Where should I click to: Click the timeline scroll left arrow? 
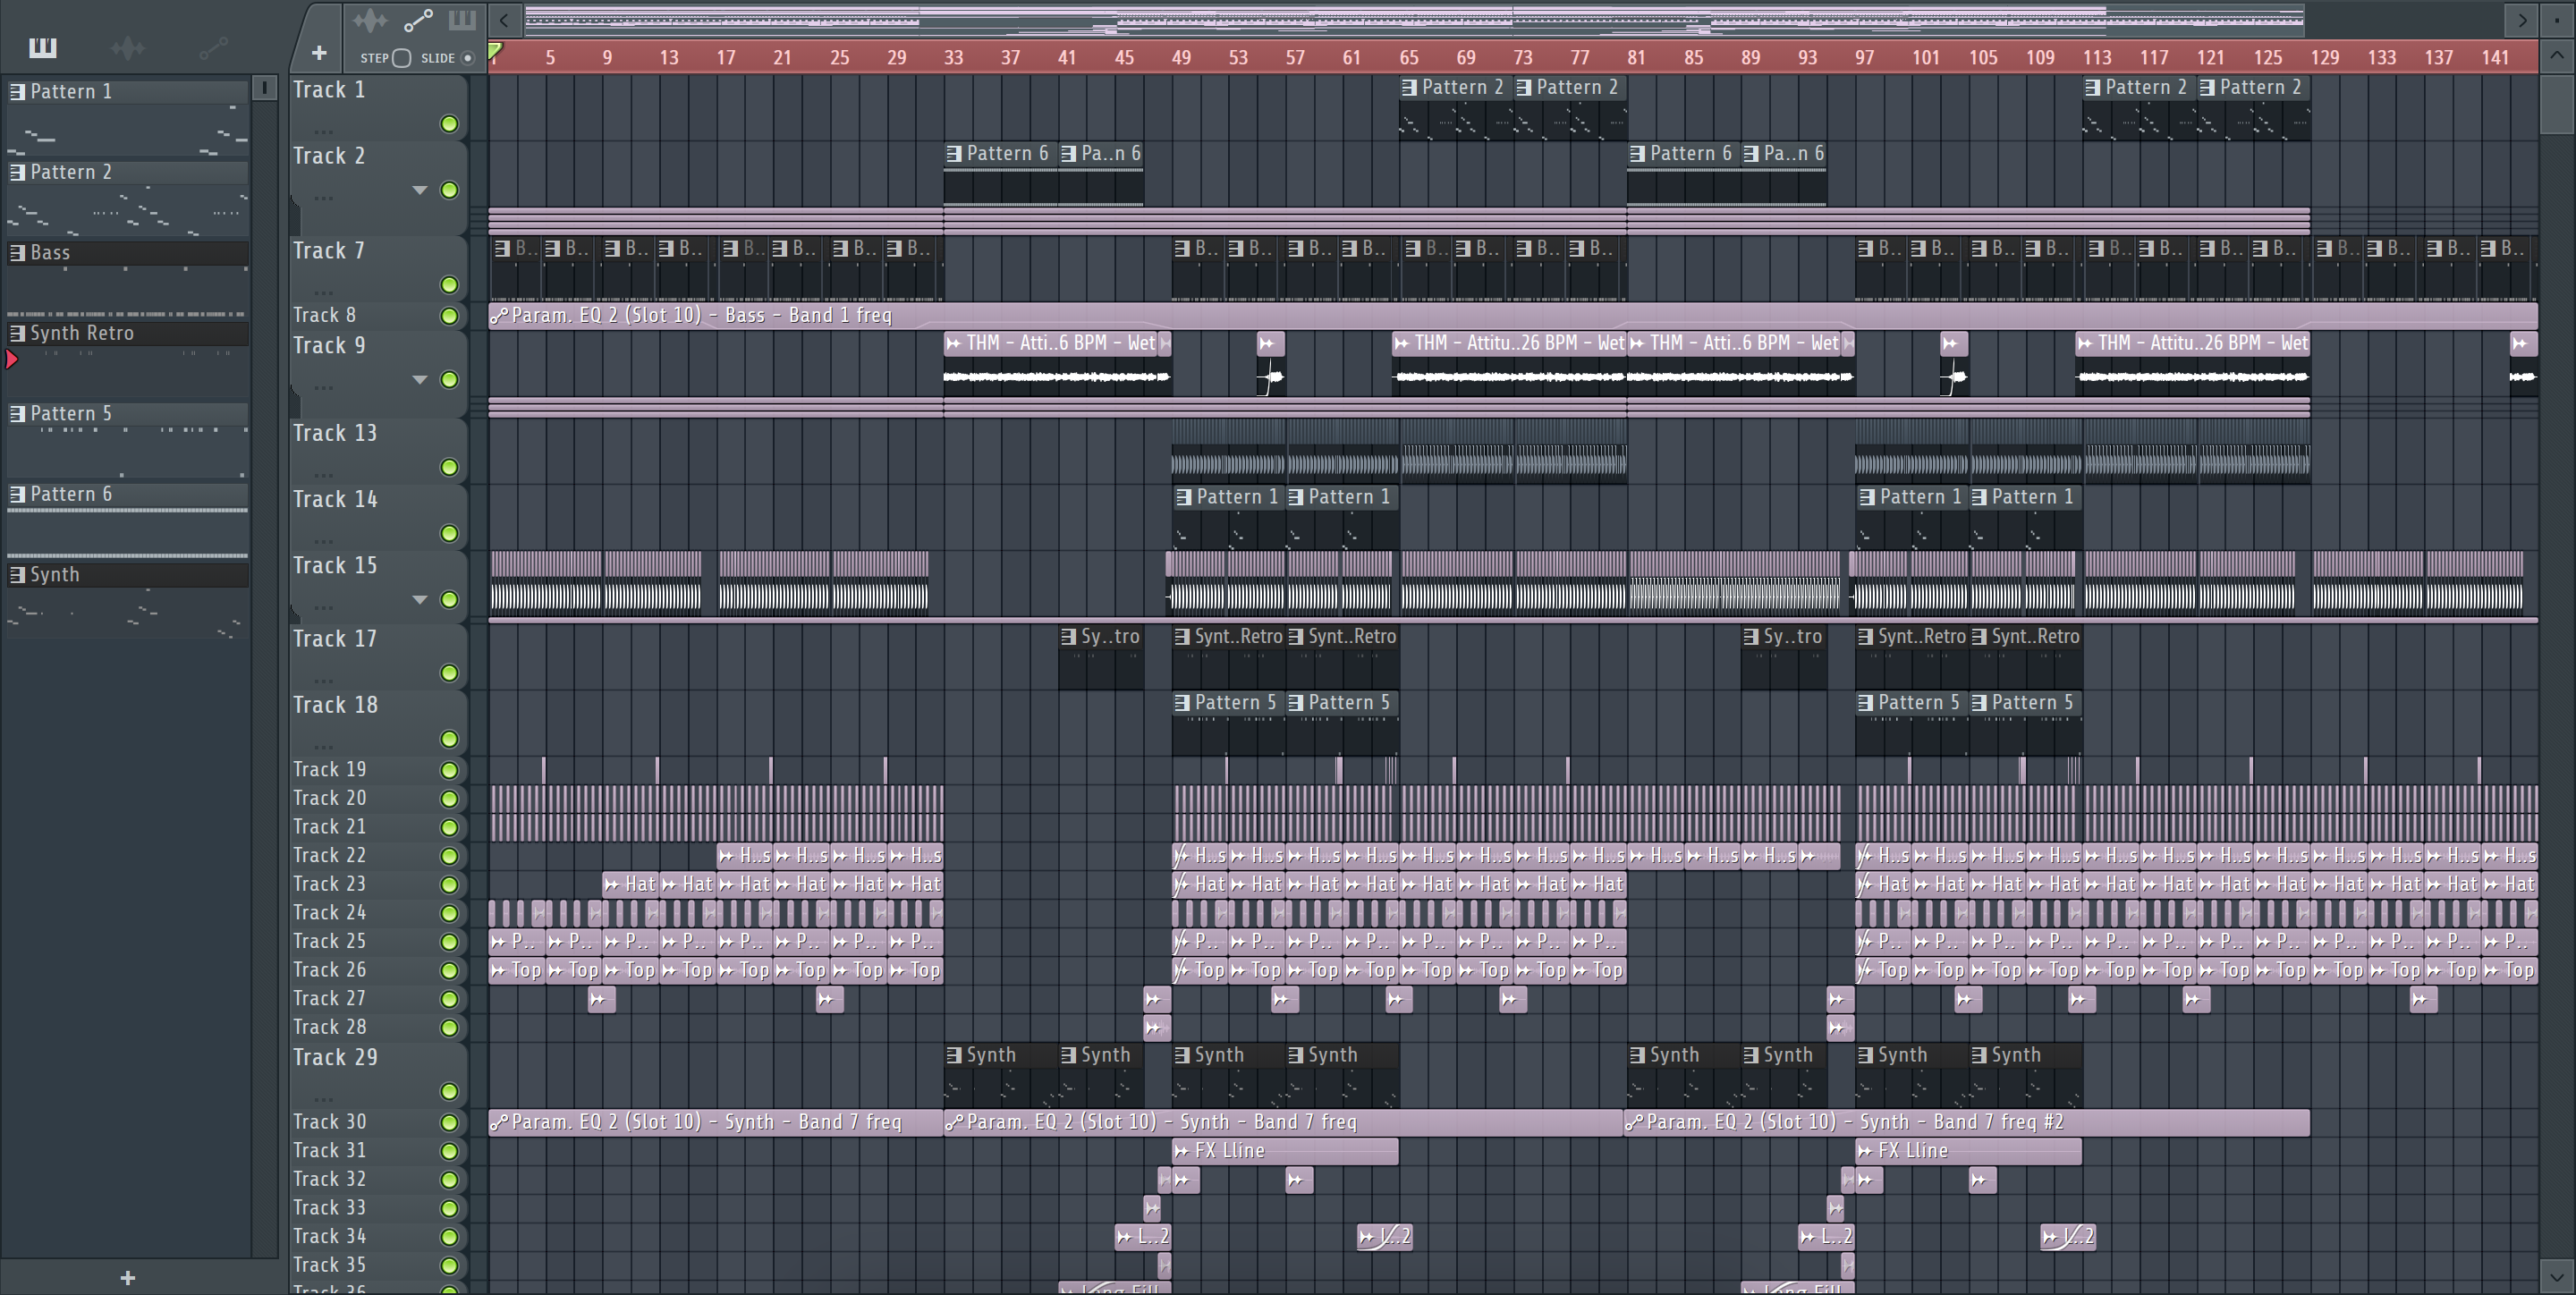505,20
